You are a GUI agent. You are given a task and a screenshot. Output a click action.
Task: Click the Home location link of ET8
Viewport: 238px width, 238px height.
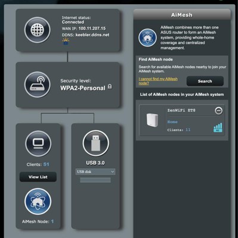[x=172, y=122]
